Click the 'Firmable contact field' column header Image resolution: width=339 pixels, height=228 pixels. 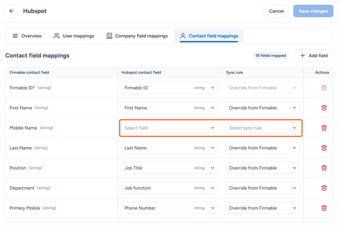[x=29, y=73]
